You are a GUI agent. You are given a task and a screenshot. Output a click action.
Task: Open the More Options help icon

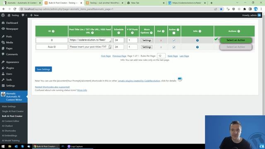151,33
